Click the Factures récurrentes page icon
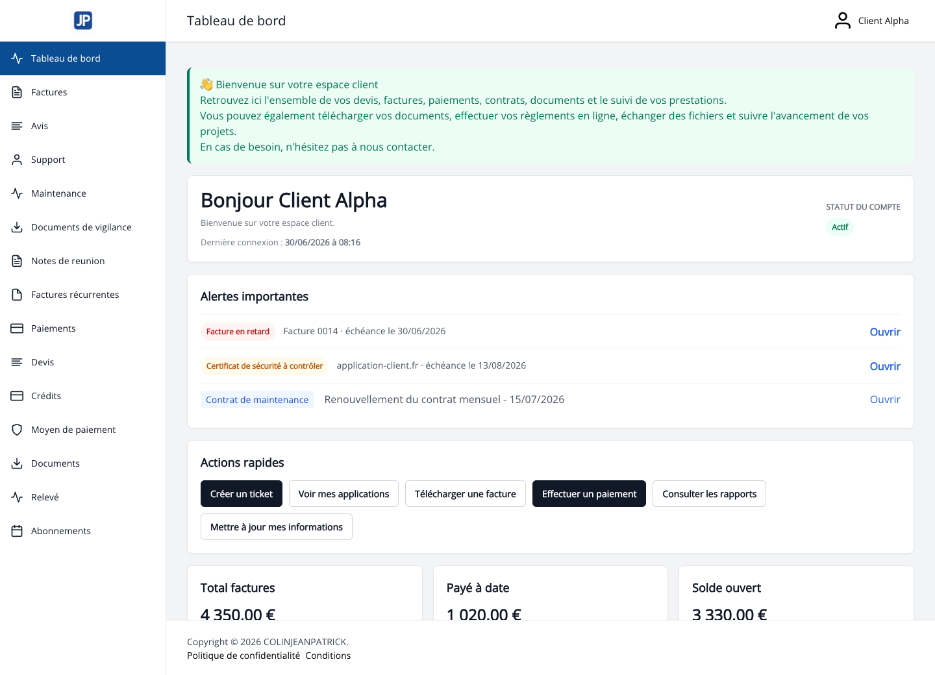 click(17, 295)
